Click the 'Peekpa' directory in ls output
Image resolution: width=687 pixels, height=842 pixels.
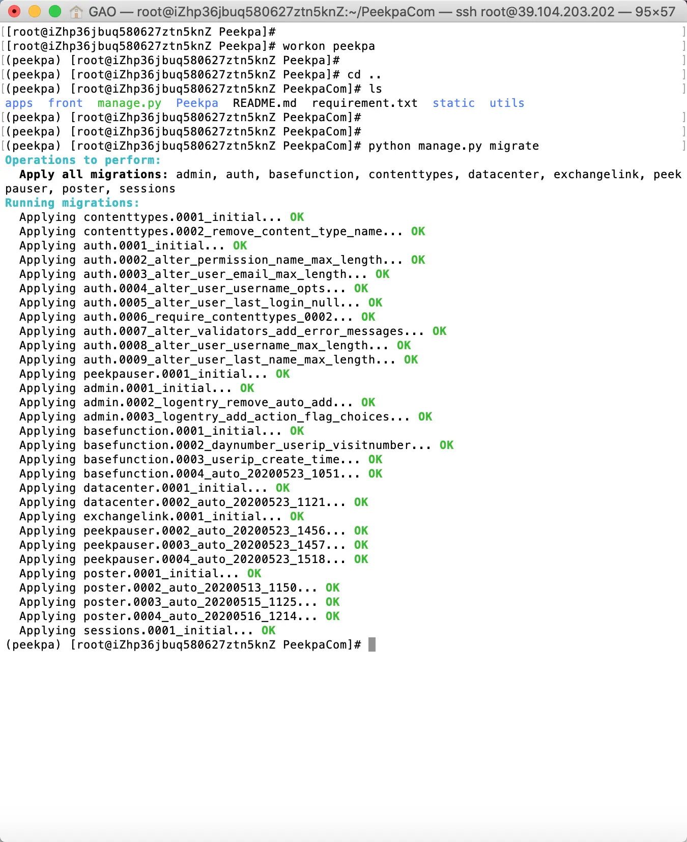(x=197, y=103)
